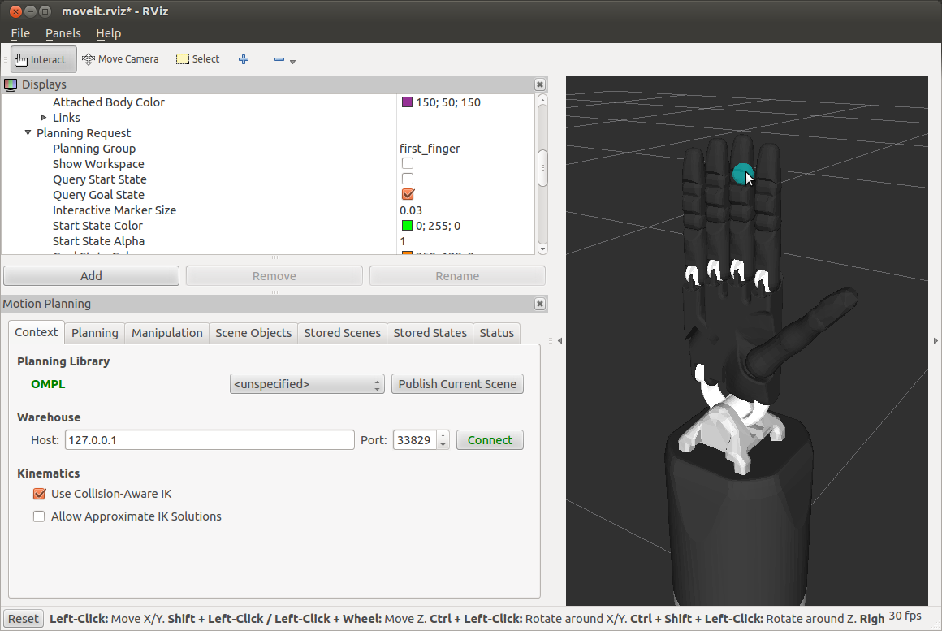
Task: Click the Displays list scroll-up arrow
Action: tap(542, 99)
